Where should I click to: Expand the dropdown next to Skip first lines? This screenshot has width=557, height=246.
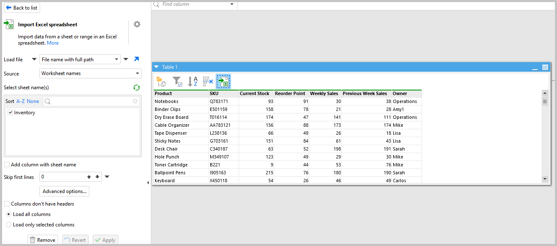tap(107, 177)
